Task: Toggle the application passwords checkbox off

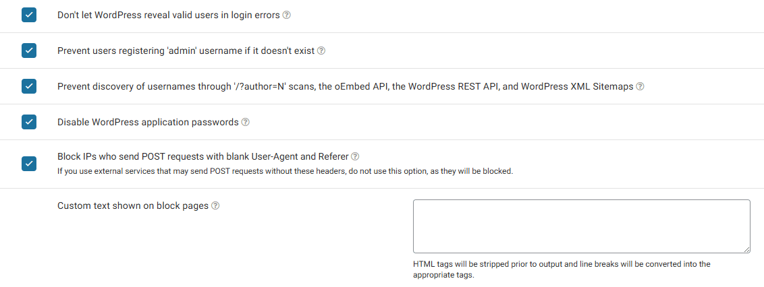Action: 29,122
